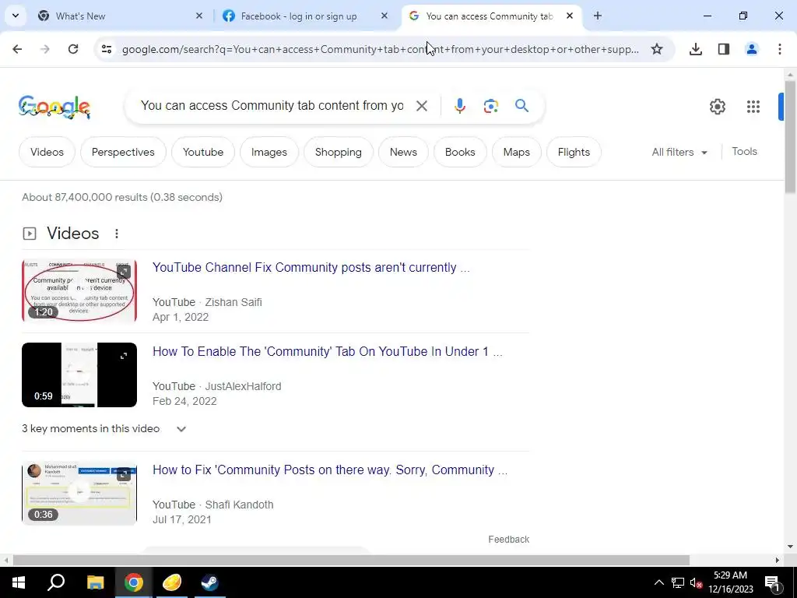Play the 0:59 JustAlexHalford video thumbnail

[79, 375]
